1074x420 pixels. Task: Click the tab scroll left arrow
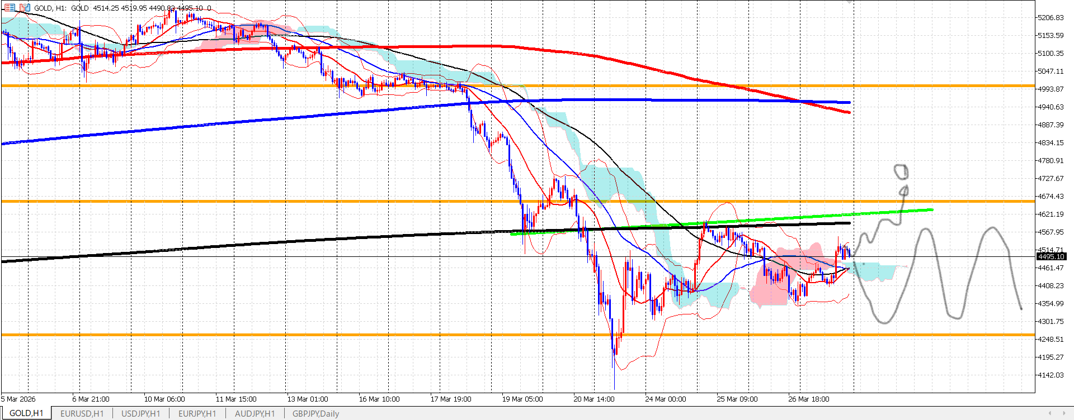(1050, 413)
